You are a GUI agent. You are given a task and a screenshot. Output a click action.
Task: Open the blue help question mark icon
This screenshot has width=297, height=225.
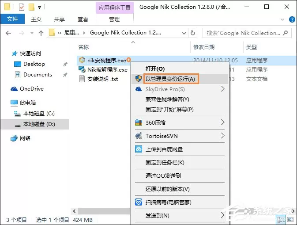tap(292, 19)
